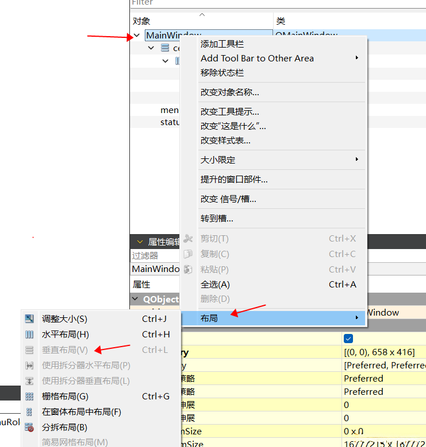Open 提升的窗口部件... dialog
The image size is (426, 447).
pyautogui.click(x=234, y=179)
